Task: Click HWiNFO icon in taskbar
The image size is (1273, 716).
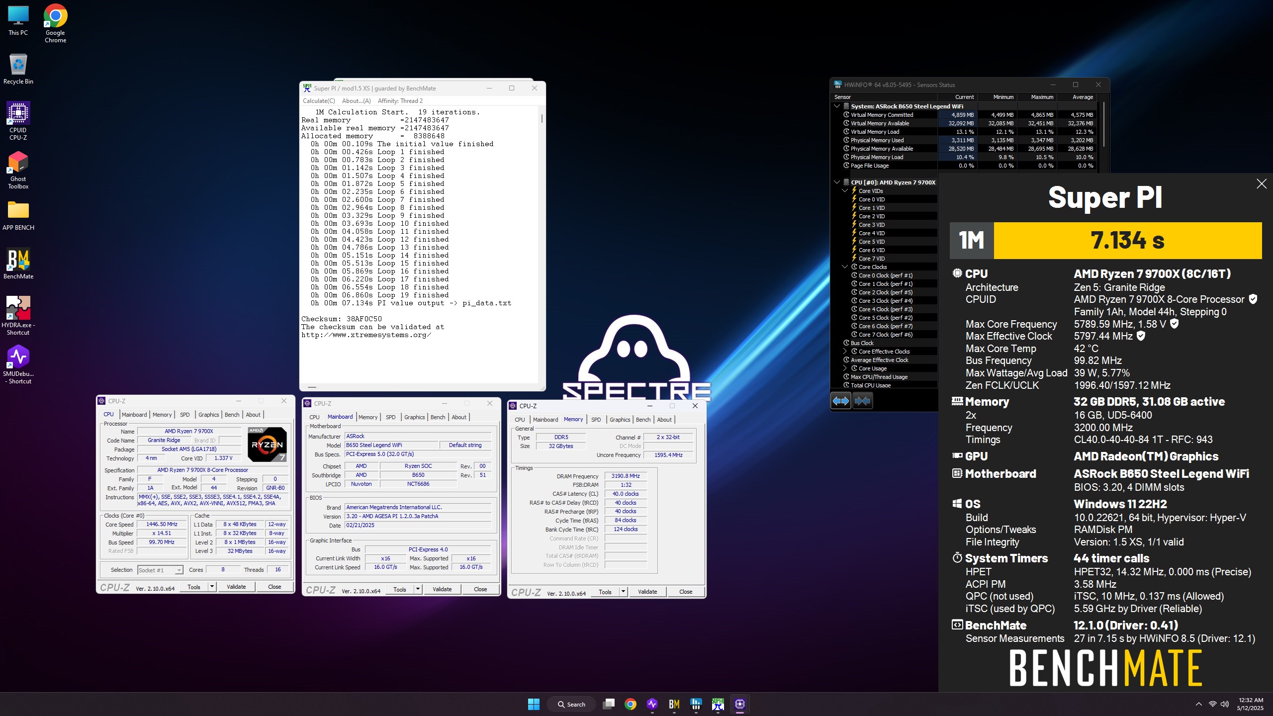Action: [x=696, y=704]
